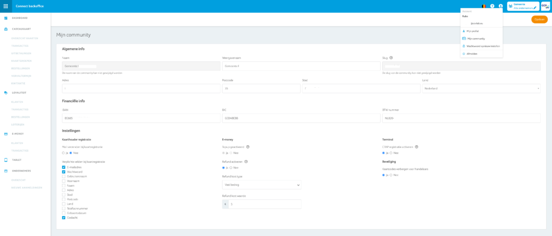Click the Adres input field
Image resolution: width=552 pixels, height=236 pixels.
click(x=141, y=89)
